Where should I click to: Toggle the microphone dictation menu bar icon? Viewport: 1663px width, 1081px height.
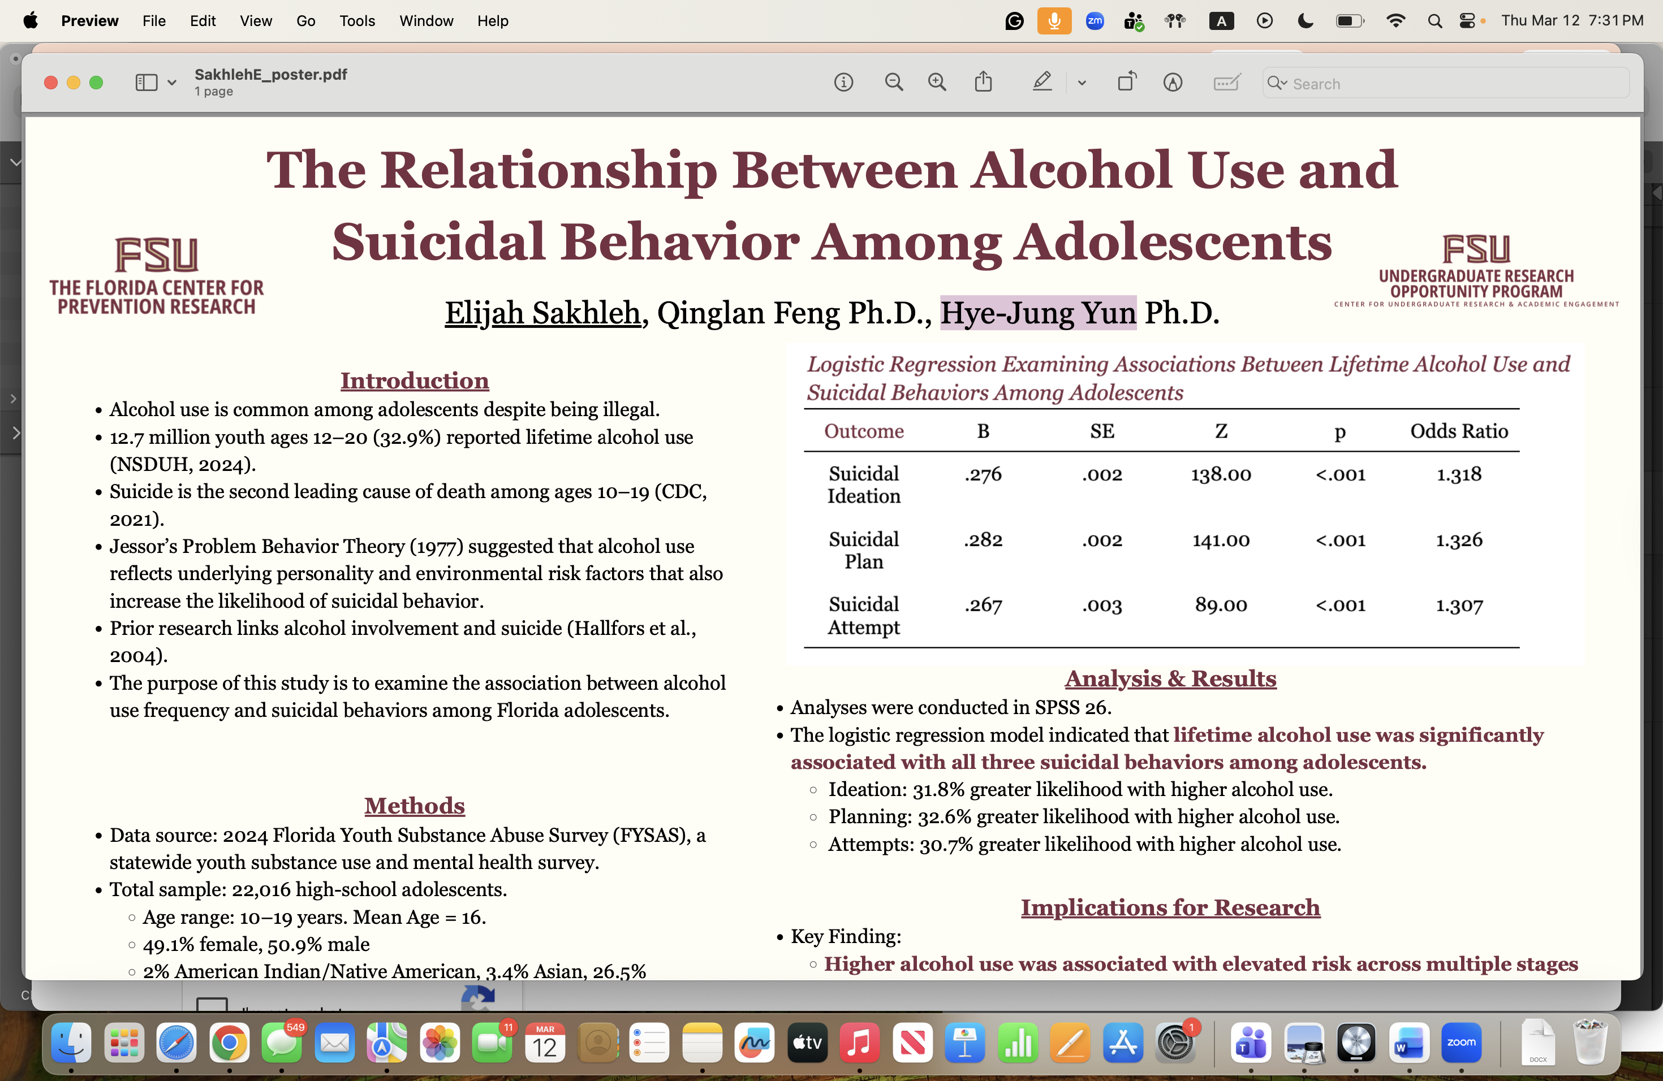point(1054,21)
